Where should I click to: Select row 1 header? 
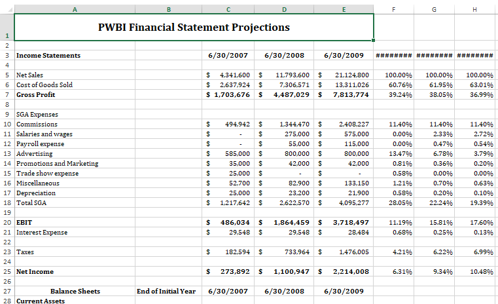point(7,27)
